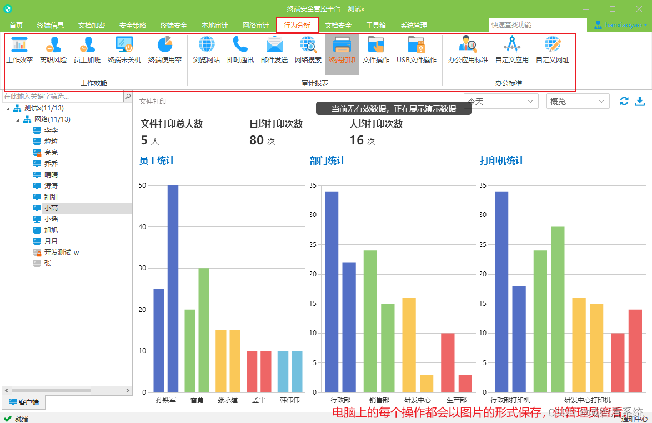Select terminal 晴晴 in the tree
The height and width of the screenshot is (423, 652).
coord(51,175)
